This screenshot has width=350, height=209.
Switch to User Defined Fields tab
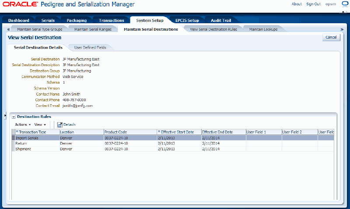(x=90, y=47)
